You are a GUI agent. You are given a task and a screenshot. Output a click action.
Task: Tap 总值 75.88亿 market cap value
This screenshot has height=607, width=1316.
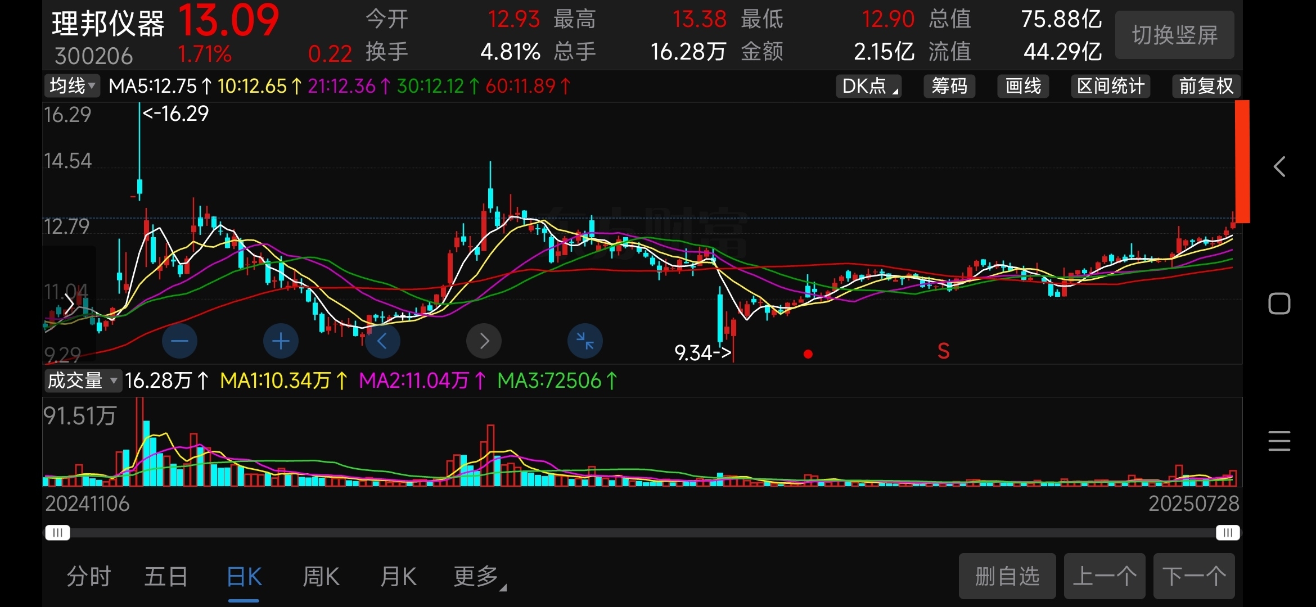1061,19
